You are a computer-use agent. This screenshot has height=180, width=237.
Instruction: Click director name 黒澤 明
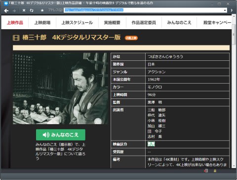pyautogui.click(x=155, y=102)
